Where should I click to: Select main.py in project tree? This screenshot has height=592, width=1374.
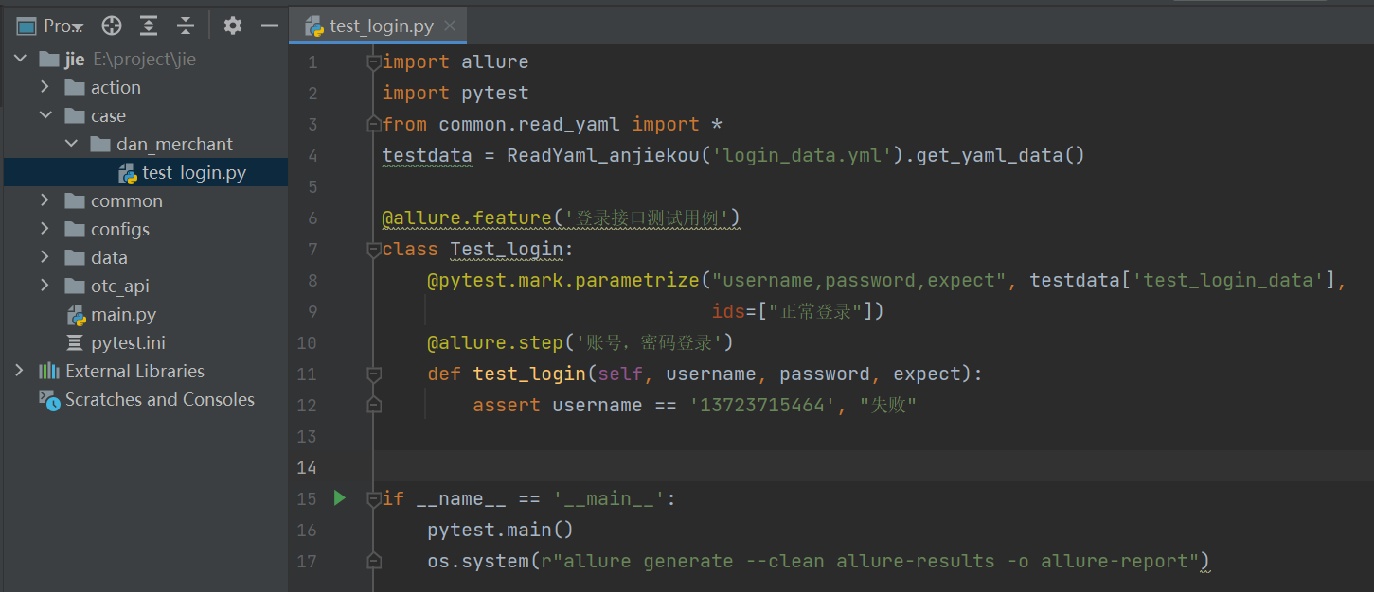pos(123,314)
